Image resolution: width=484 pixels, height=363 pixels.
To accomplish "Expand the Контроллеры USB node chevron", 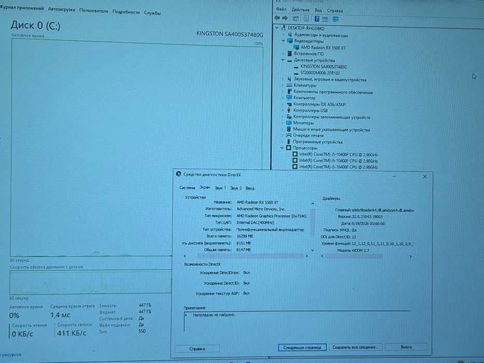I will (282, 110).
